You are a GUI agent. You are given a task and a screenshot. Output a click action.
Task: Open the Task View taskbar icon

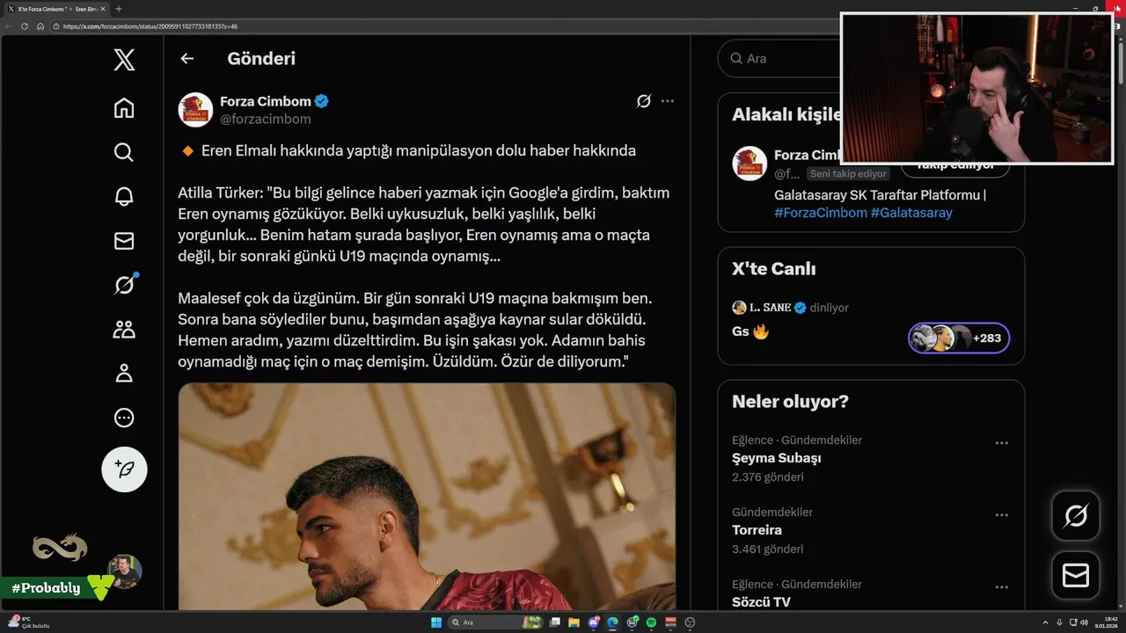tap(555, 622)
